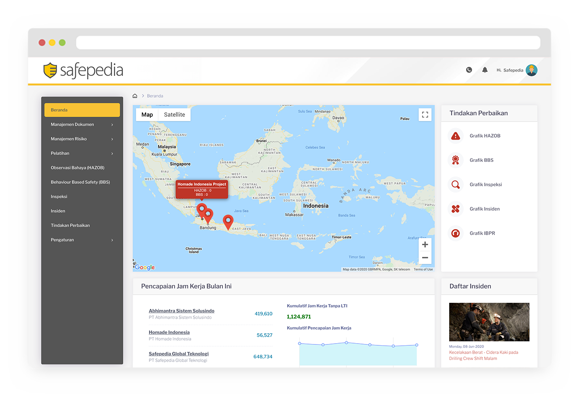
Task: Open Manajemen Risiko menu label
Action: point(69,139)
